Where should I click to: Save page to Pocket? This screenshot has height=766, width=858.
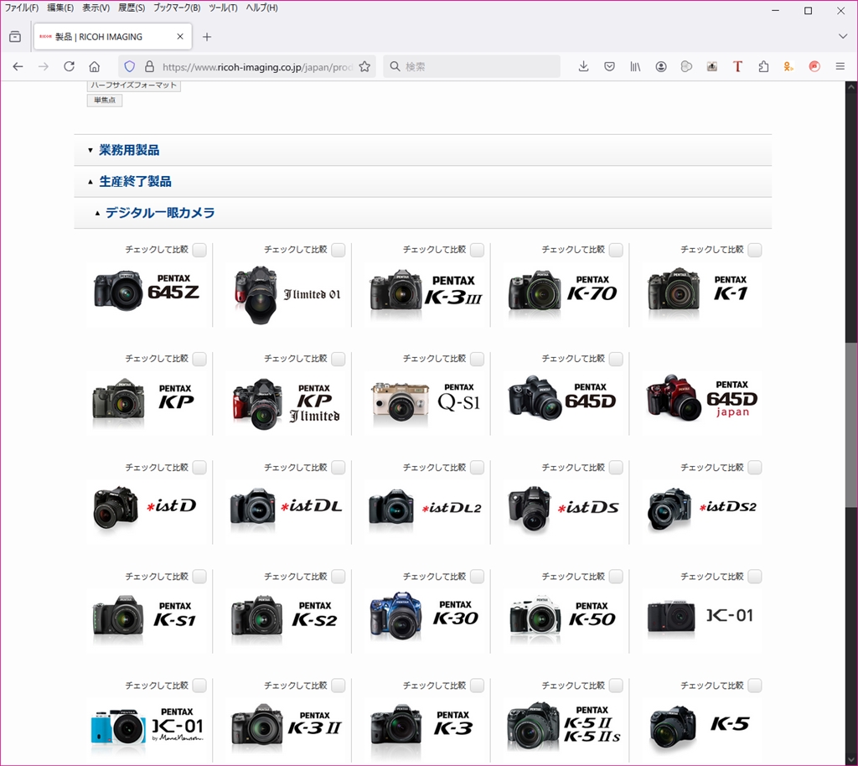[609, 67]
